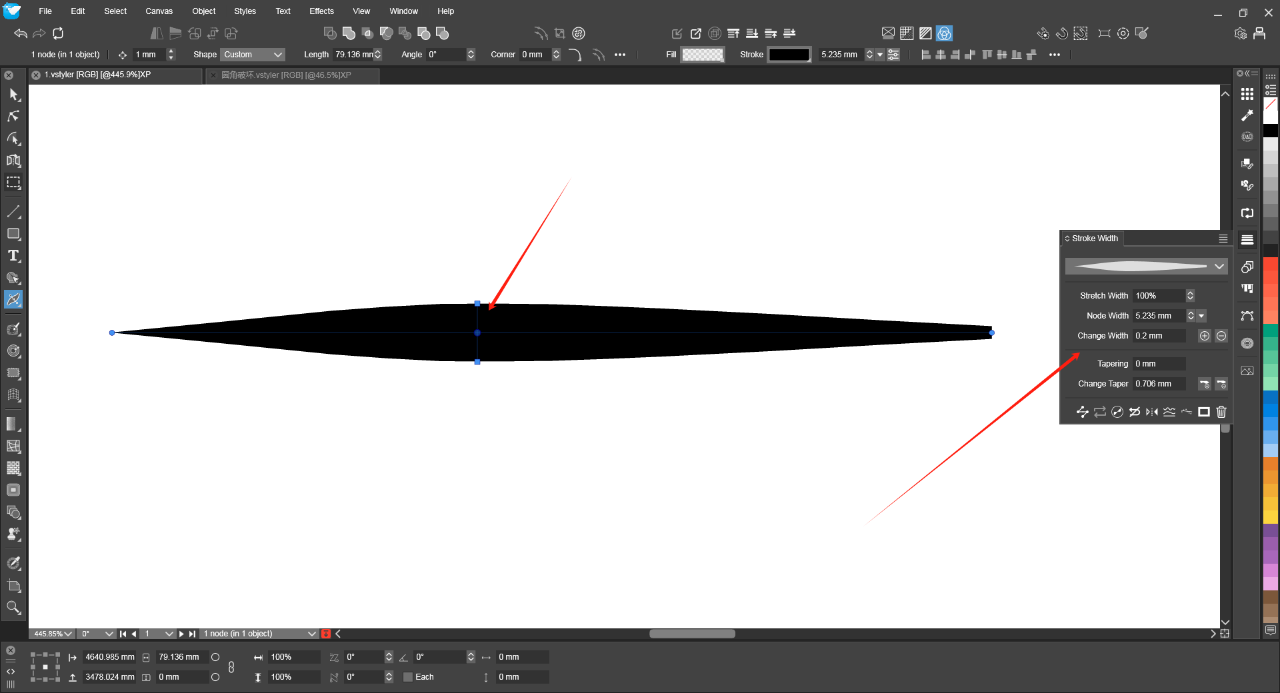
Task: Open the Stroke Width panel options menu
Action: point(1223,239)
